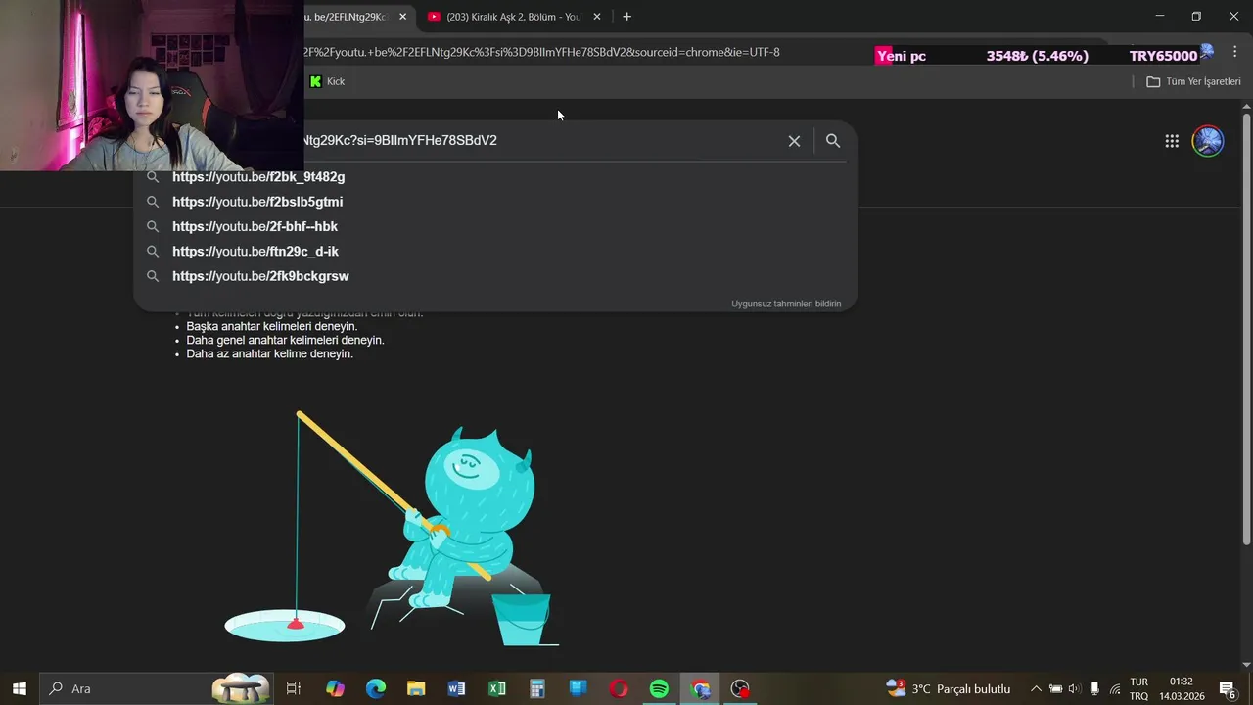The image size is (1253, 705).
Task: Close the Kiralık Aşk YouTube tab
Action: click(x=597, y=17)
